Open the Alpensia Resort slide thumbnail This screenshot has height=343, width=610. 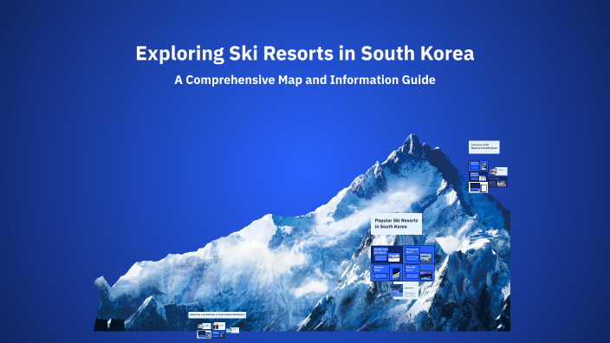coord(386,272)
